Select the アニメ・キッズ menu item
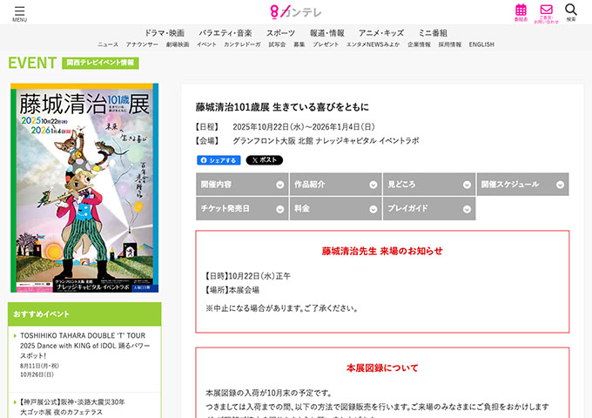The height and width of the screenshot is (418, 592). pos(381,33)
